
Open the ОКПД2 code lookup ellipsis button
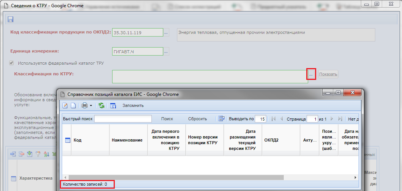[166, 33]
